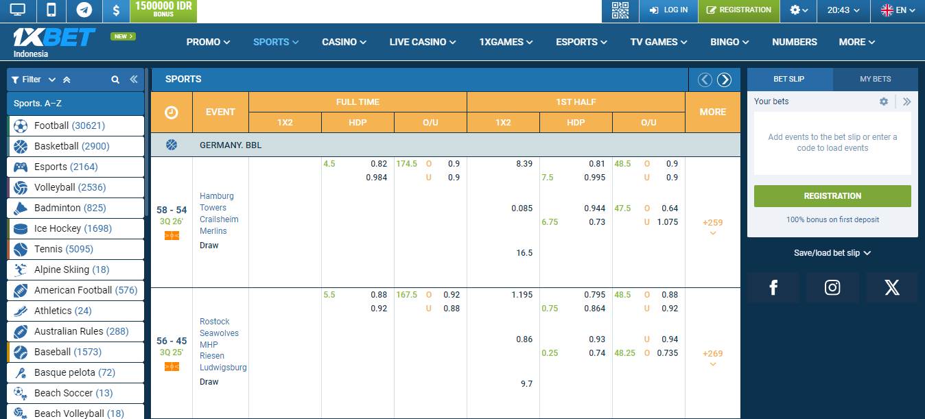Screen dimensions: 925x419
Task: Open the BINGO menu
Action: (730, 42)
